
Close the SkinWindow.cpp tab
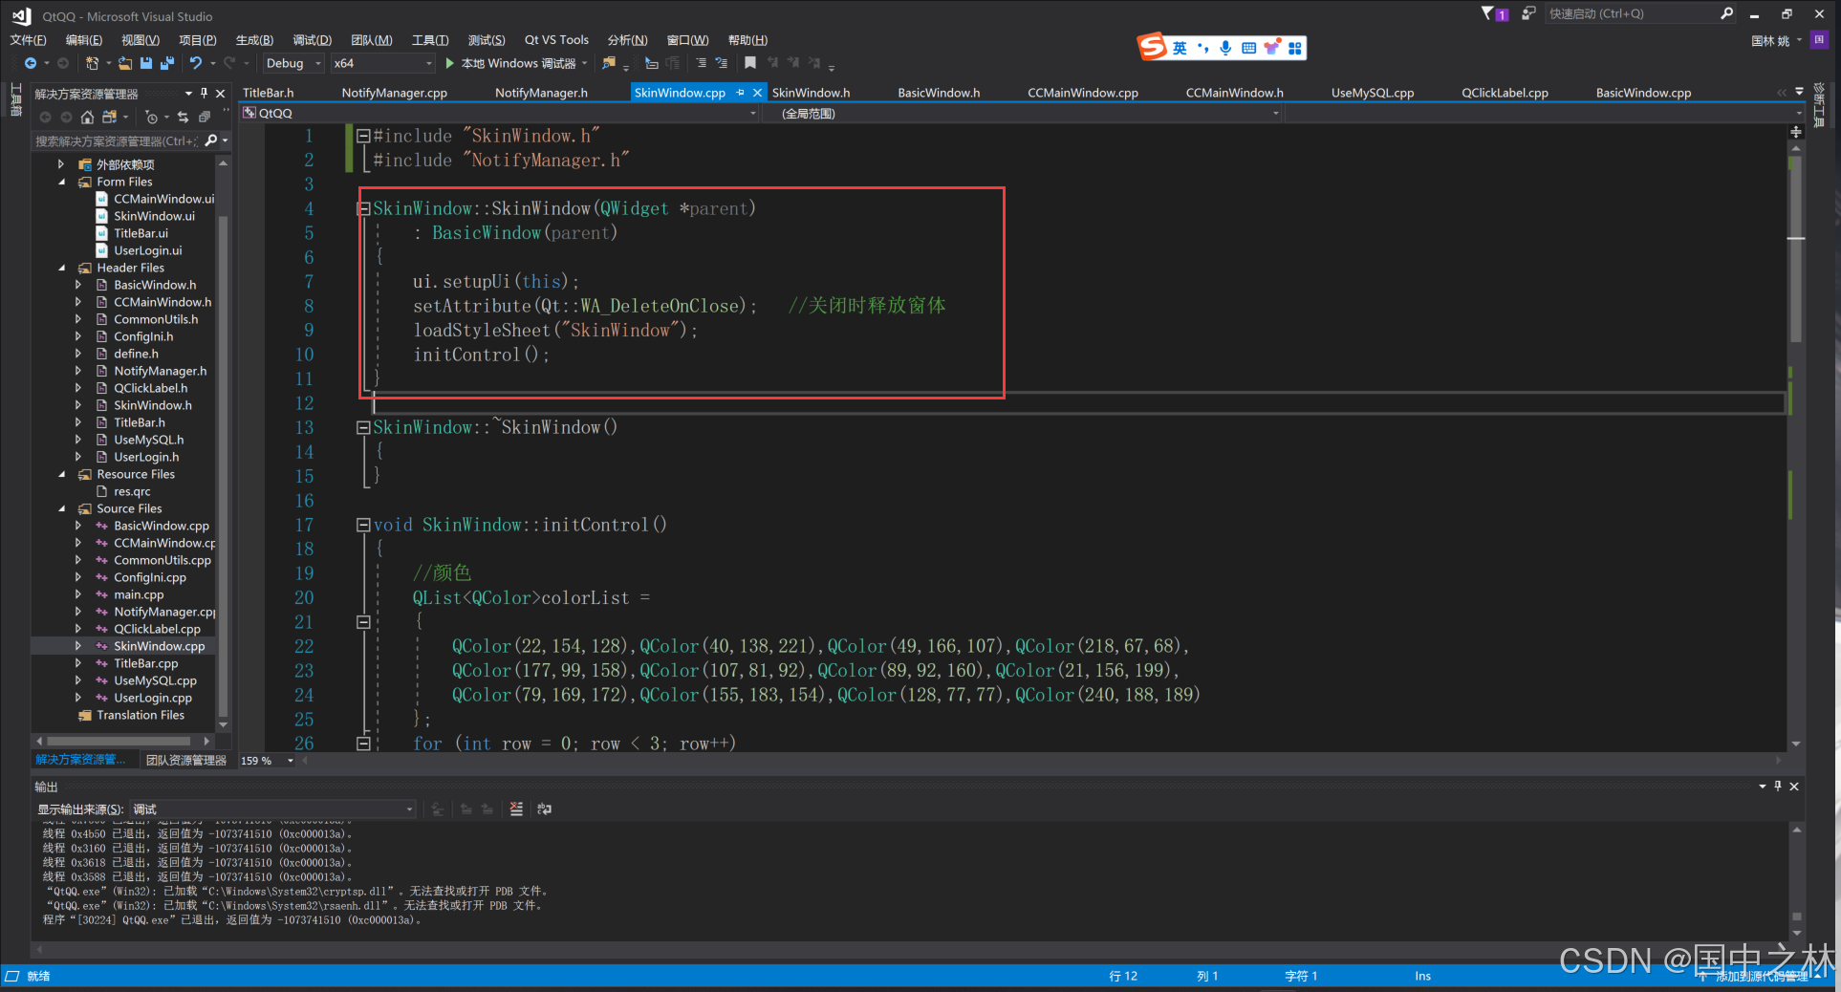coord(757,93)
